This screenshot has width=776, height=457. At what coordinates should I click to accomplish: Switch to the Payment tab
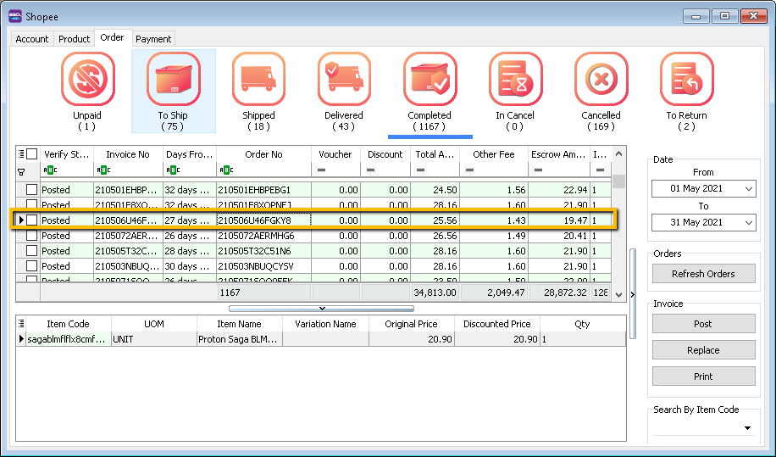[153, 39]
